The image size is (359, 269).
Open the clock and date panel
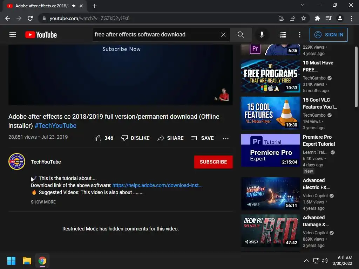point(342,261)
